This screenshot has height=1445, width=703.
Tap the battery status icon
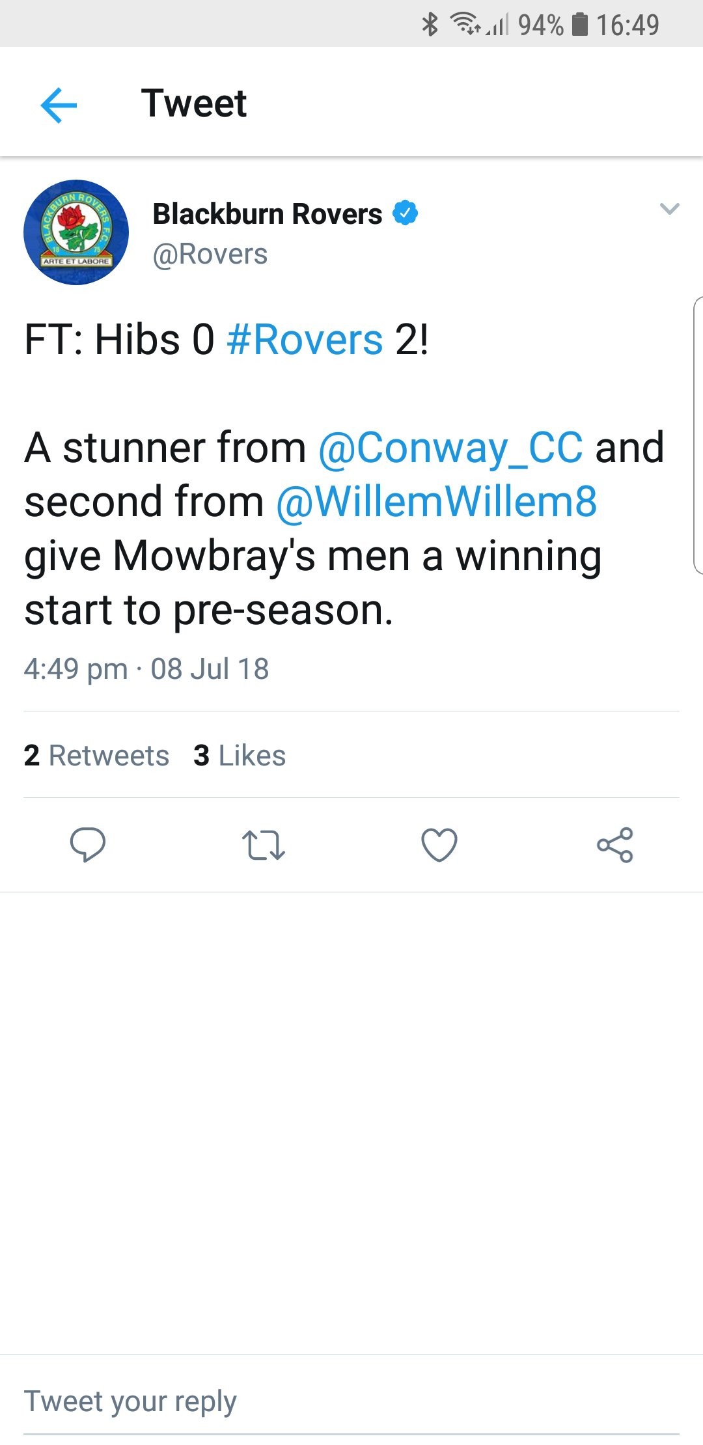point(580,25)
